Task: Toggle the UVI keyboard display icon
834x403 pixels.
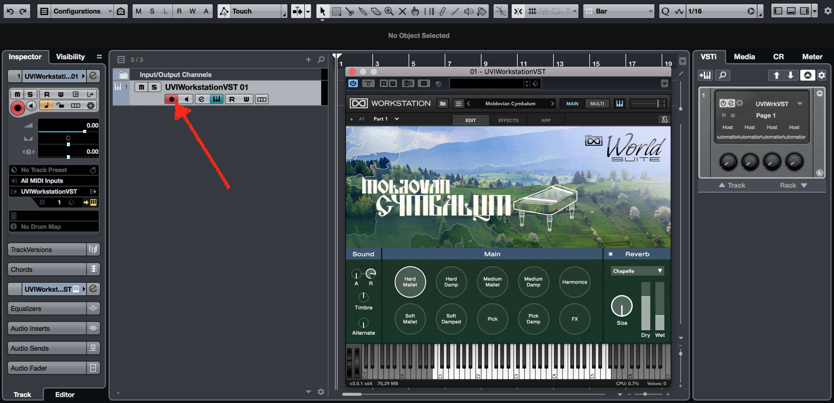Action: point(619,103)
